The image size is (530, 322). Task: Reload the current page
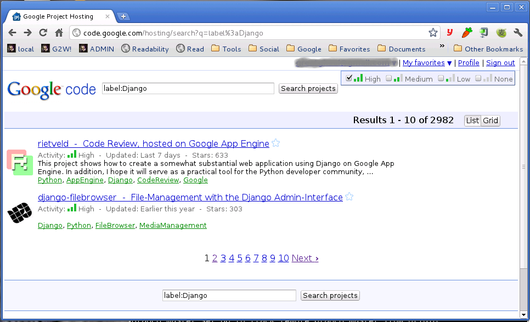pos(43,33)
